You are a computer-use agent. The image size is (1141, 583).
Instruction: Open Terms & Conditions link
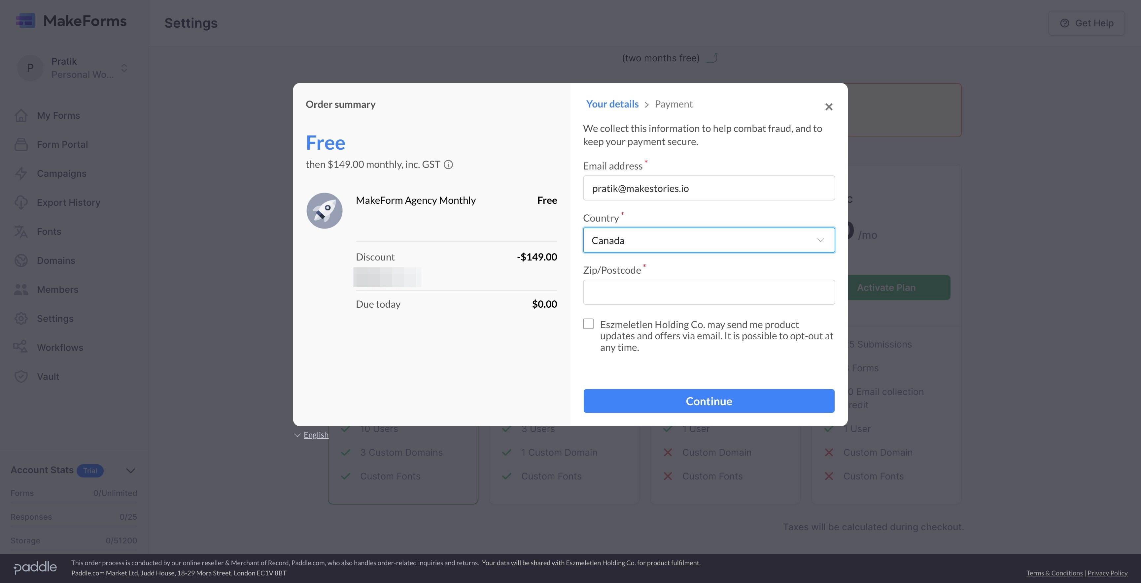tap(1054, 573)
